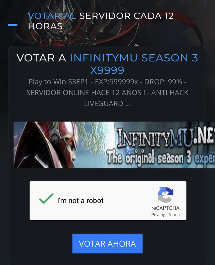Image resolution: width=215 pixels, height=265 pixels.
Task: Click the helmeted warrior in the banner
Action: point(46,145)
